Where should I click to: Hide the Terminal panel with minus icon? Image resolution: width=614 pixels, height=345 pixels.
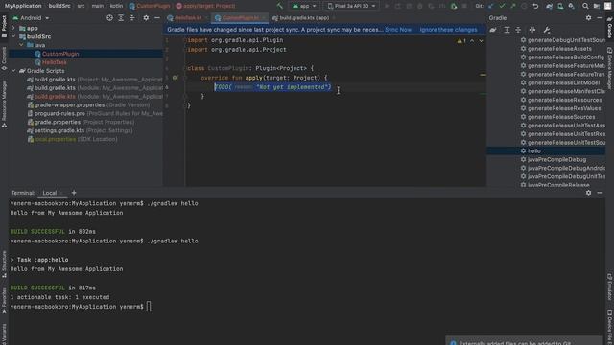[600, 193]
